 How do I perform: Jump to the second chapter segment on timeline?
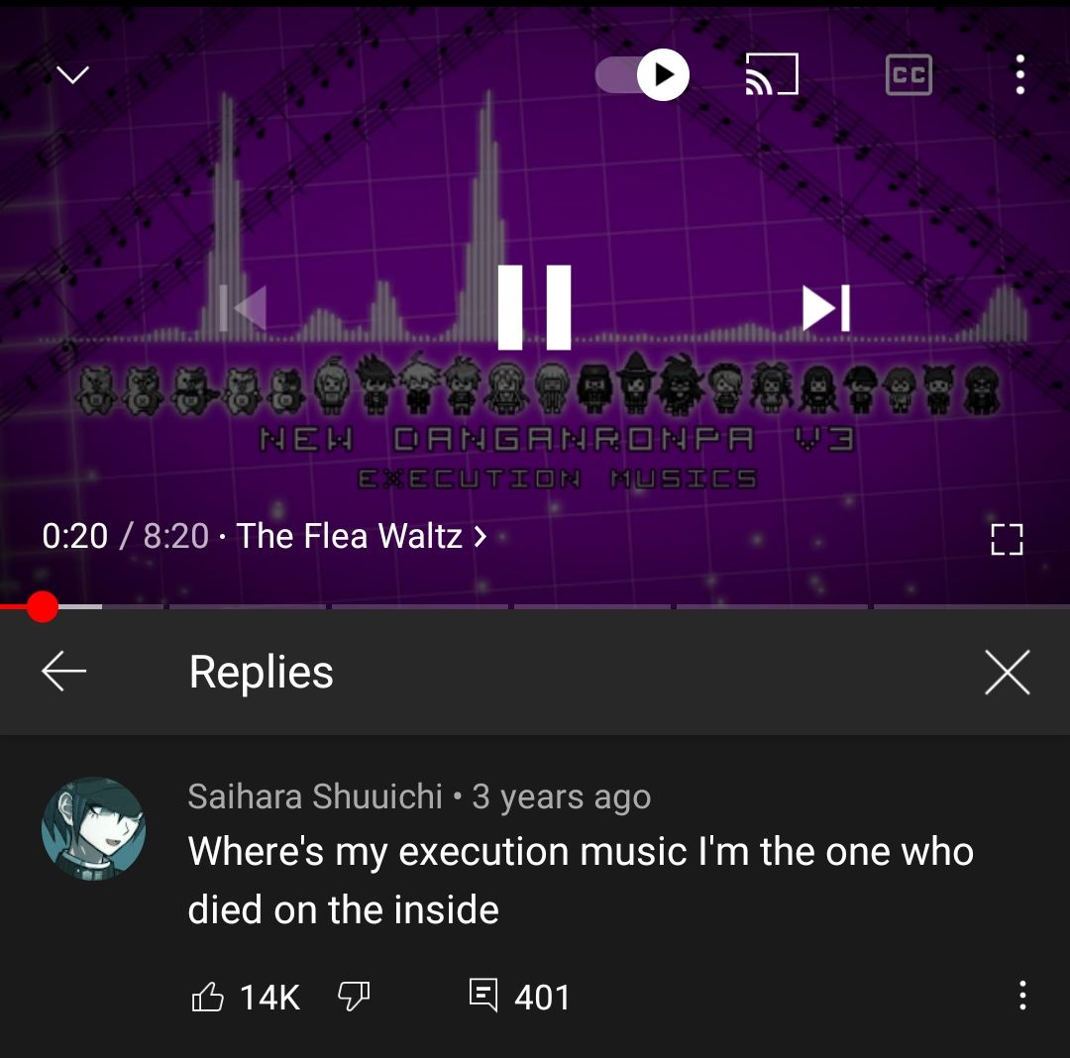click(x=247, y=605)
